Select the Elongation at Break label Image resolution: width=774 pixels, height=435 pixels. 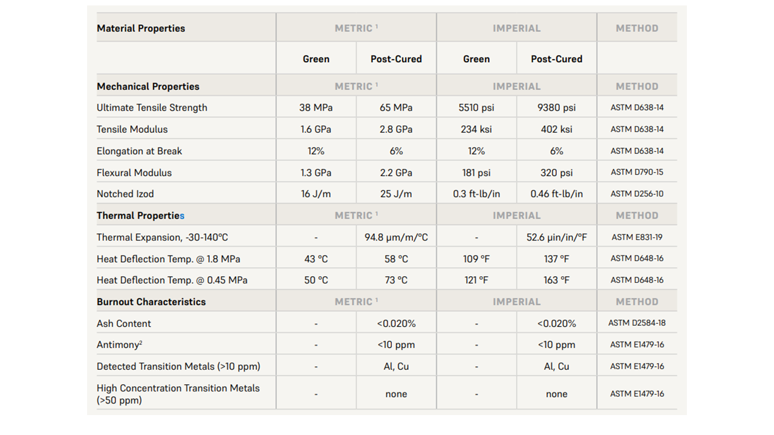click(139, 151)
